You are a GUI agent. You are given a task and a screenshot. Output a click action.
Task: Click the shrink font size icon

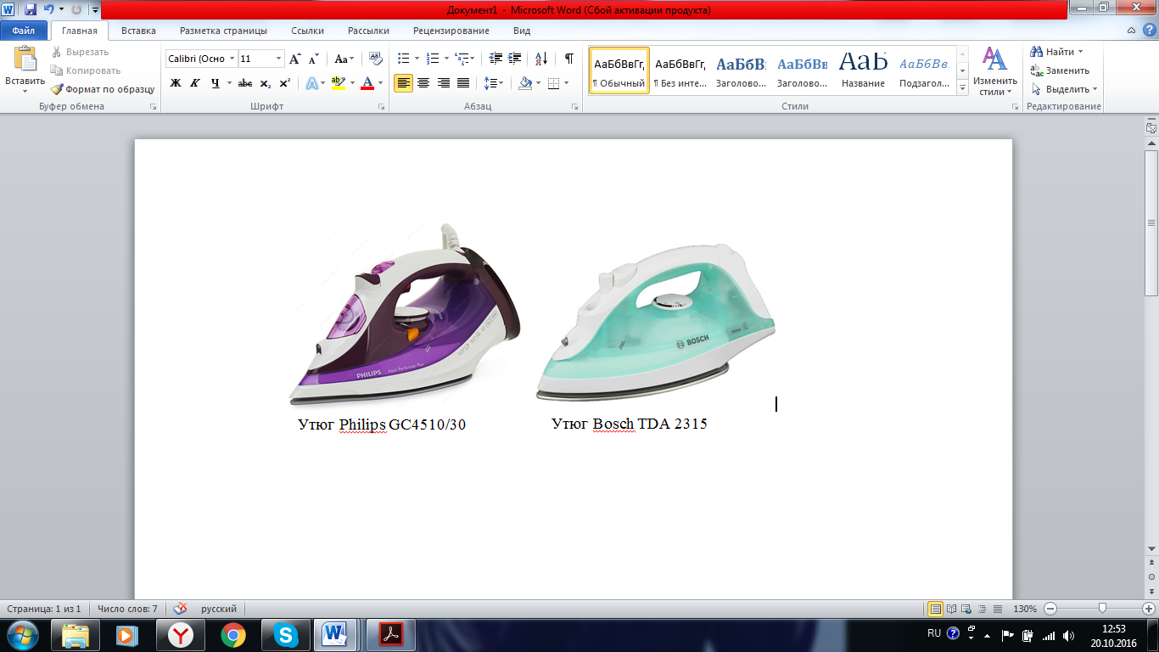pos(314,59)
